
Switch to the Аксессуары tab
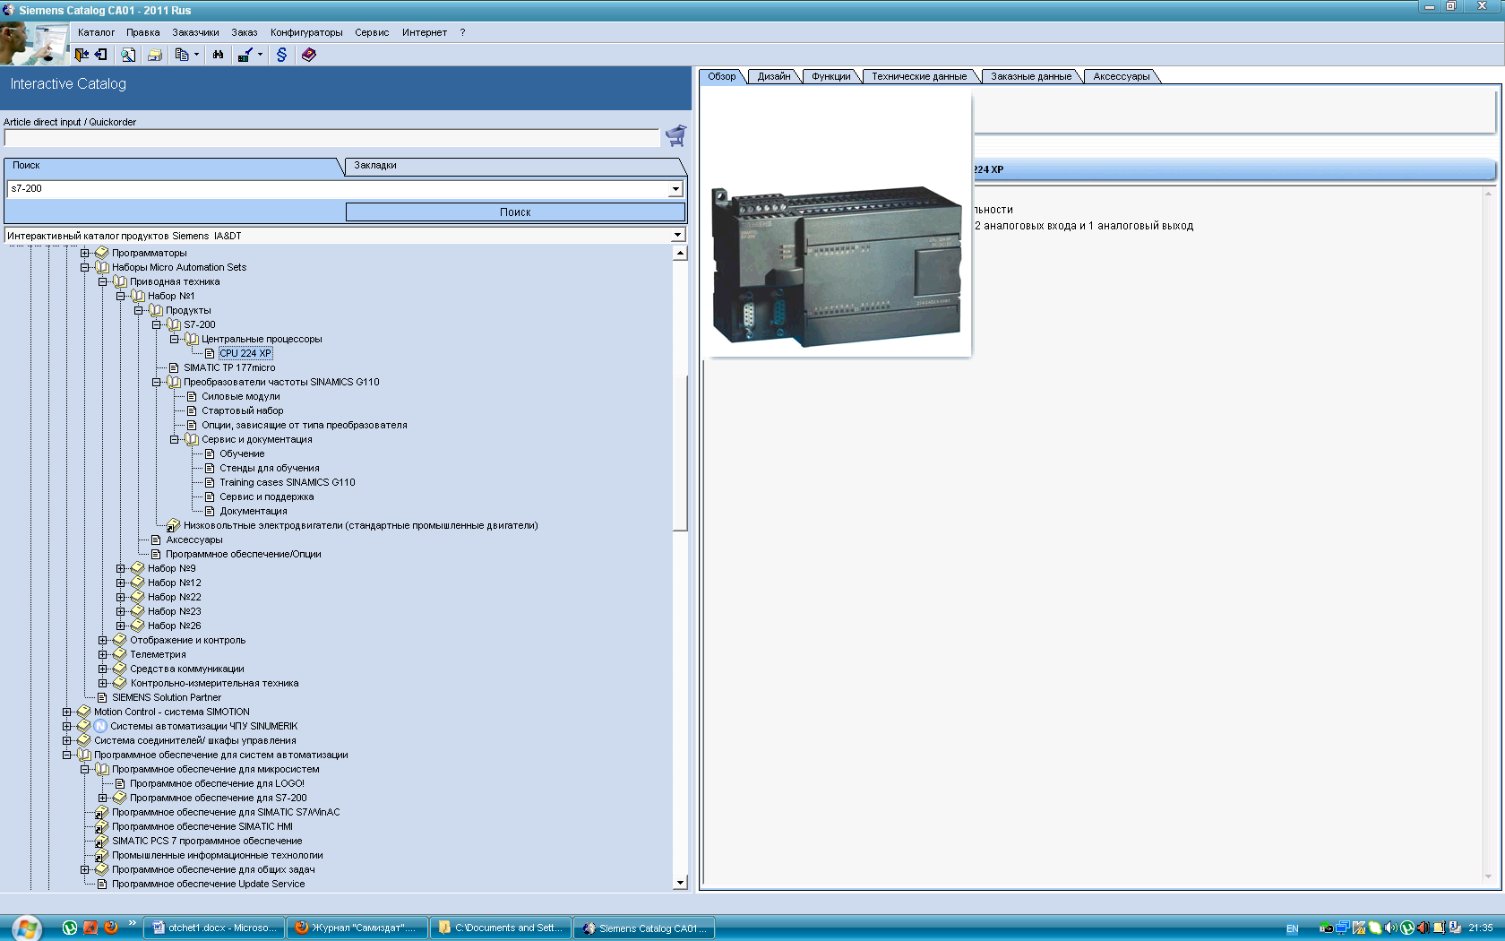click(x=1122, y=76)
